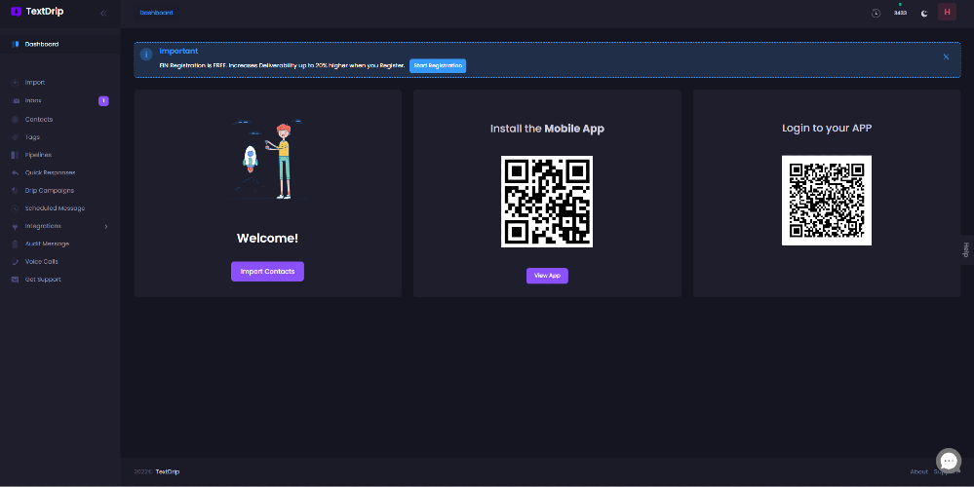Open the Help side tab
The height and width of the screenshot is (487, 974).
[x=965, y=248]
